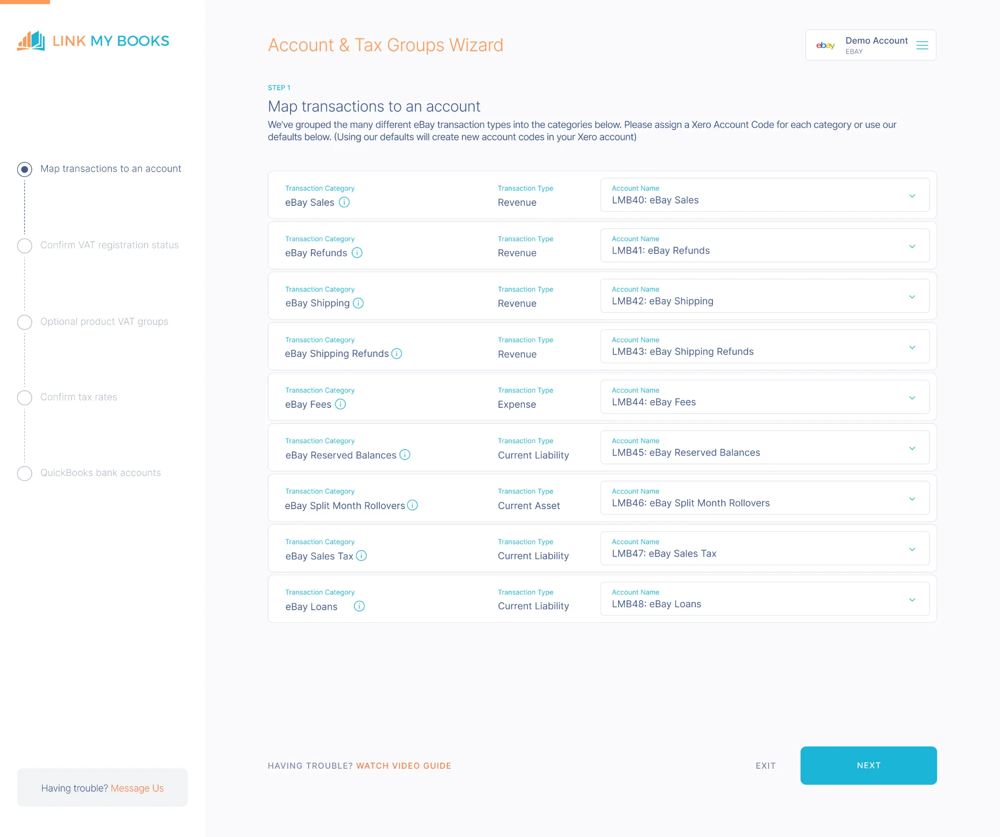Image resolution: width=1000 pixels, height=837 pixels.
Task: Select the Confirm tax rates step
Action: tap(24, 398)
